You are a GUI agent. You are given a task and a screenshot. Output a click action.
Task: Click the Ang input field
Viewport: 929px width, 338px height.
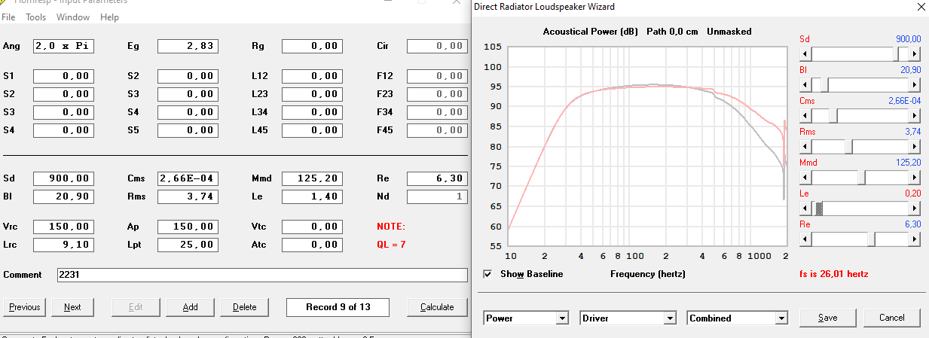(x=63, y=46)
